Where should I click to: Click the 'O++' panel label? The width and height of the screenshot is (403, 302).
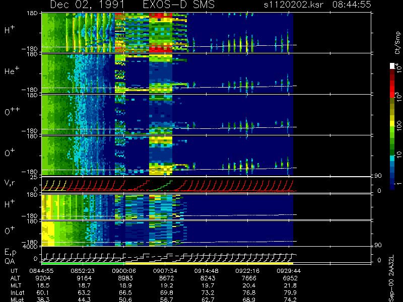tap(12, 111)
